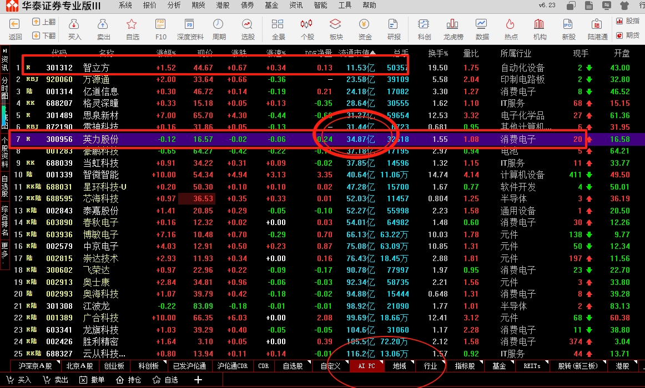Expand the 行业 tab dropdown

click(444, 363)
